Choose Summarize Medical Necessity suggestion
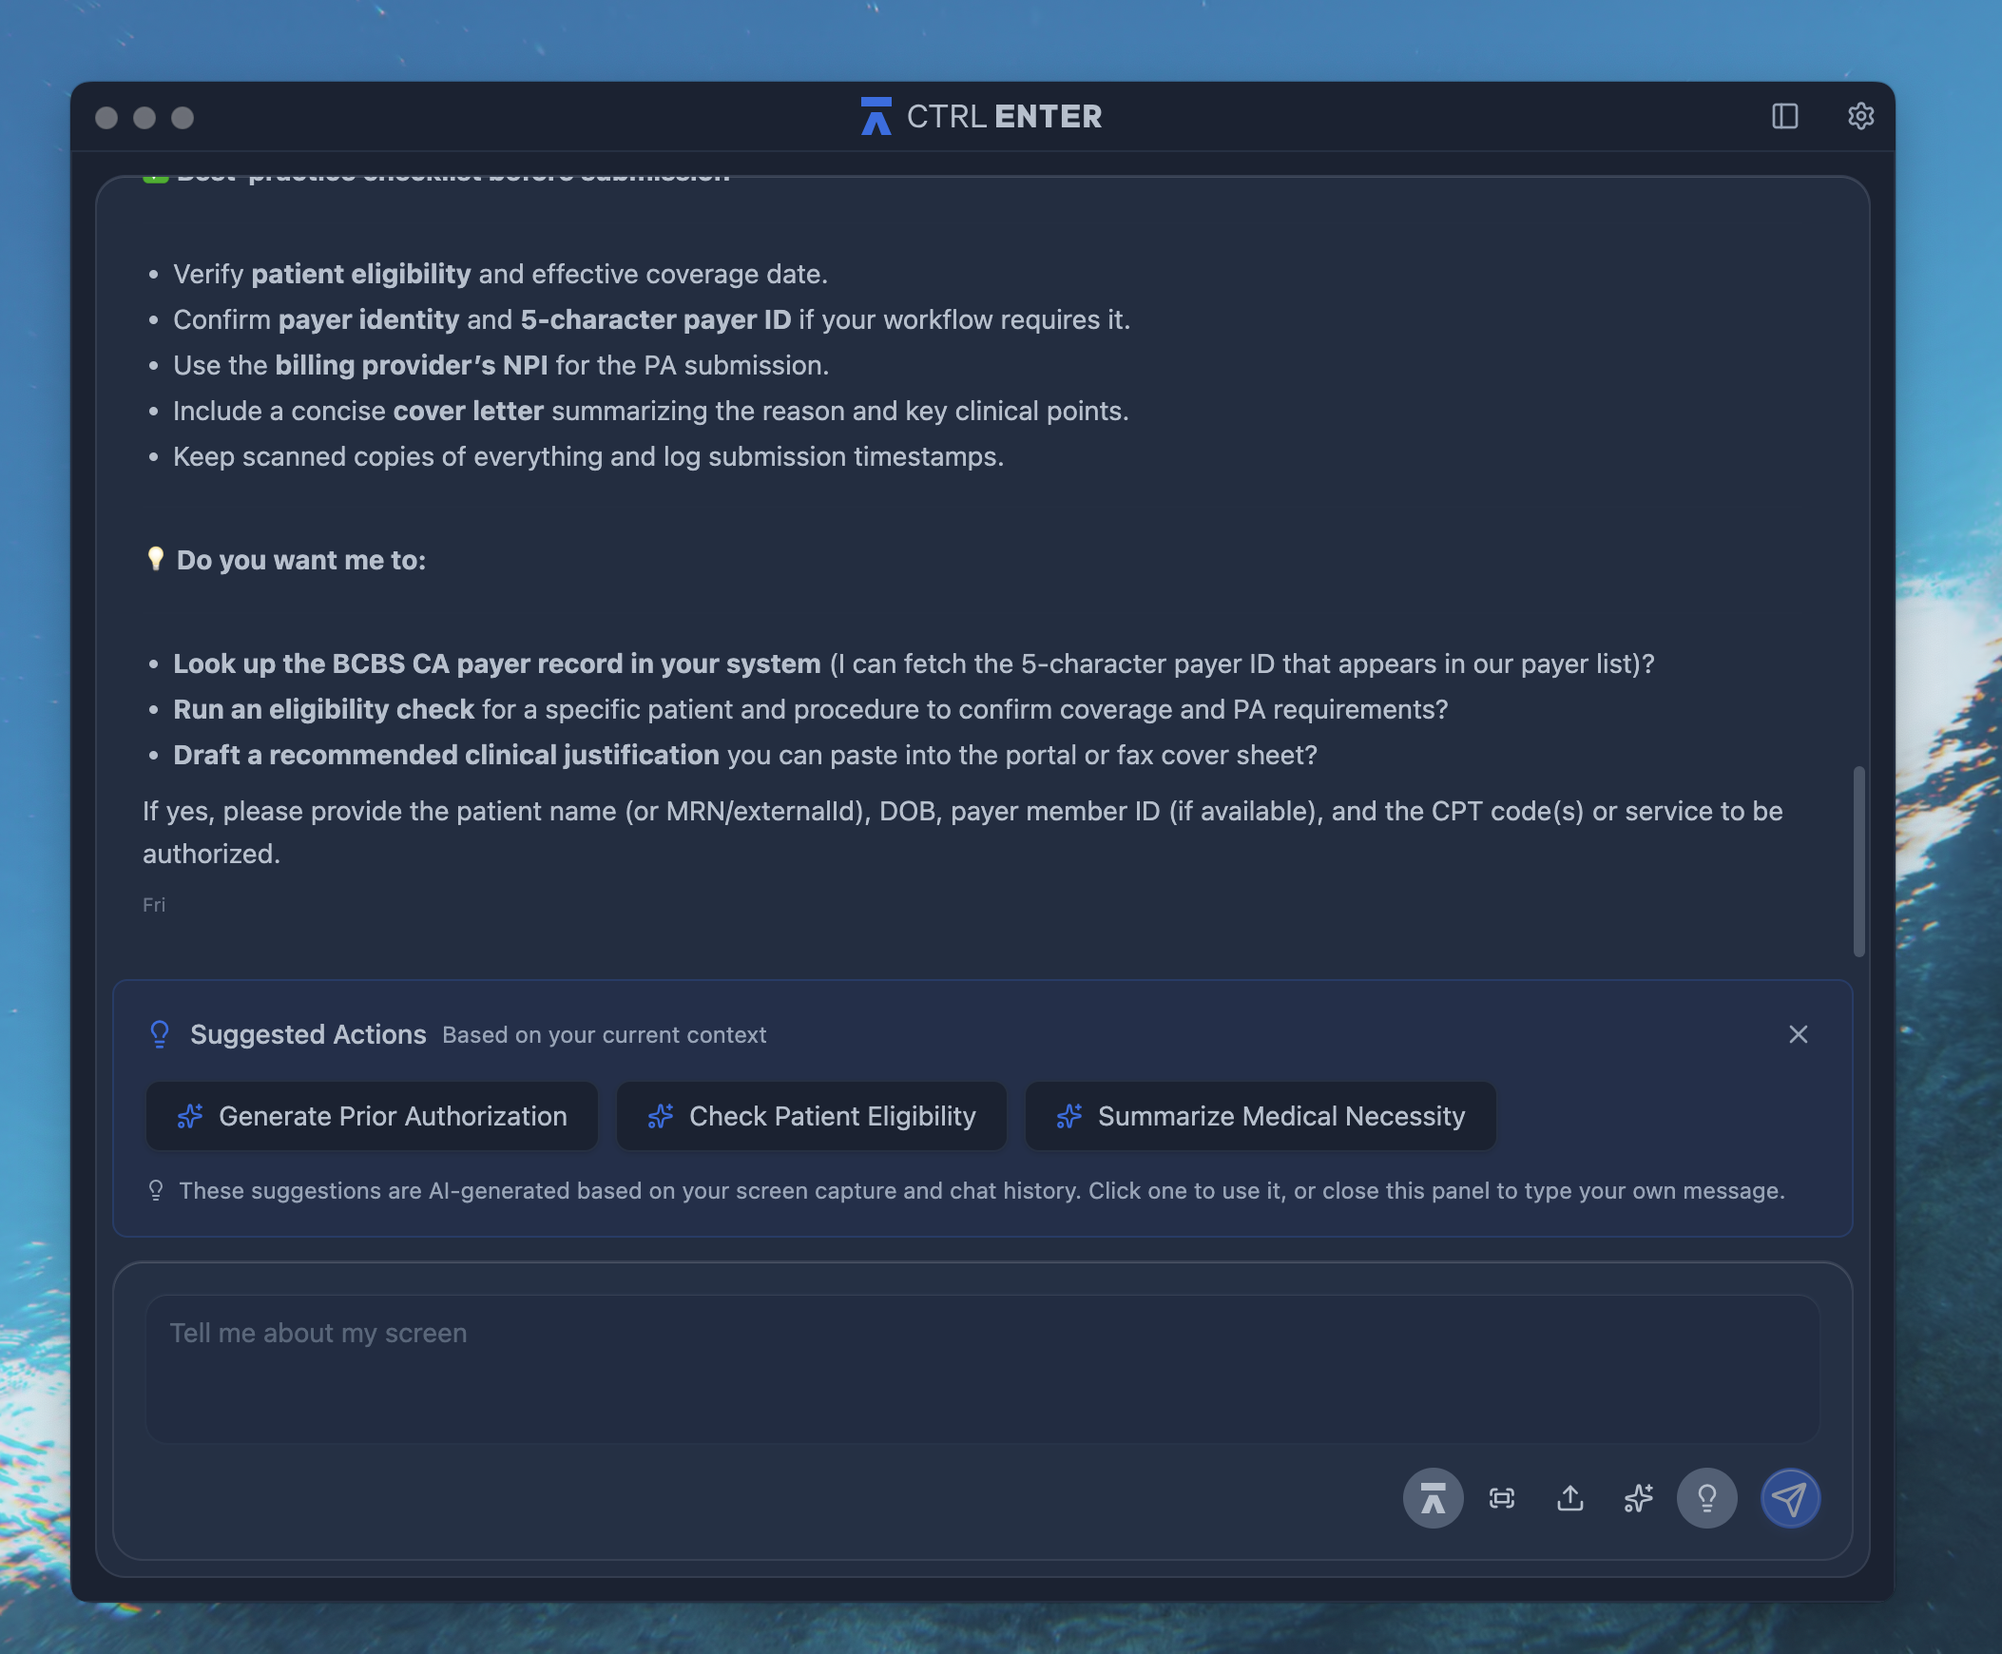Screen dimensions: 2002x1654 [1260, 1116]
